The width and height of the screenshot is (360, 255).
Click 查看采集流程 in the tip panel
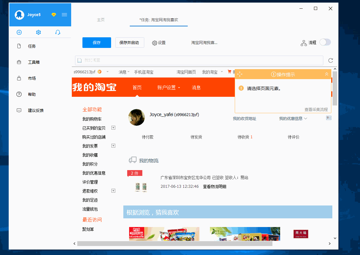point(316,109)
